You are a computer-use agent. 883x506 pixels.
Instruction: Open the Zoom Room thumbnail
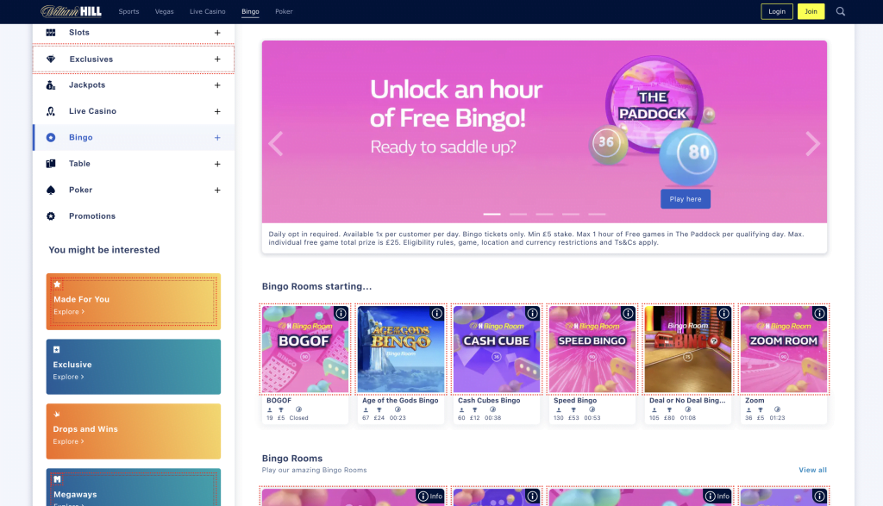coord(783,349)
